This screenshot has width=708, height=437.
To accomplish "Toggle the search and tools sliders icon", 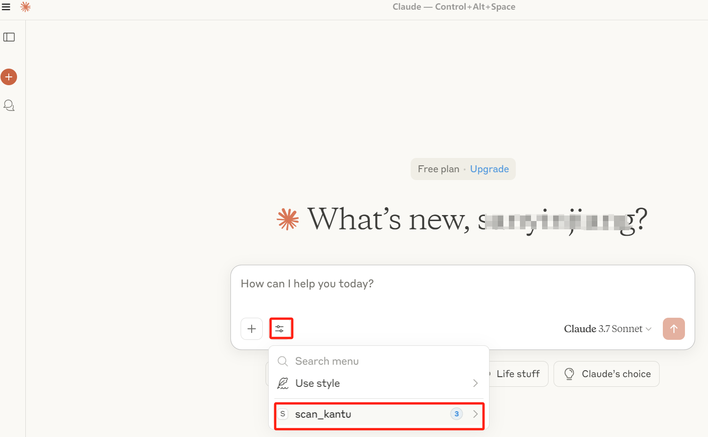I will pyautogui.click(x=280, y=329).
